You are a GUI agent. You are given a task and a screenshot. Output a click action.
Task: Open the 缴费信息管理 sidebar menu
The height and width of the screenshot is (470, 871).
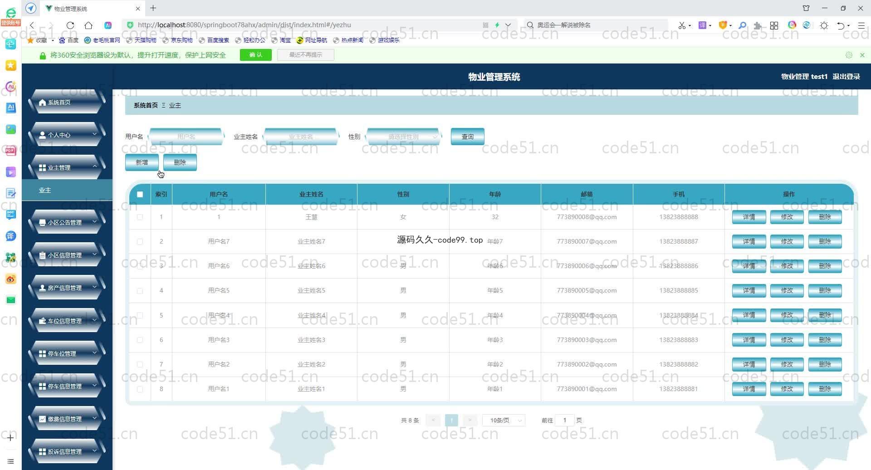click(x=67, y=419)
